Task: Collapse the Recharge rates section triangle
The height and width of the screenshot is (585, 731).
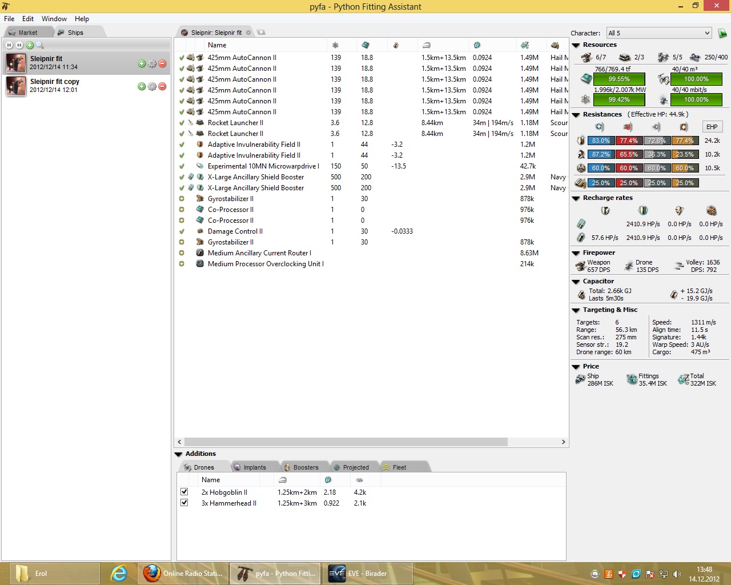Action: pyautogui.click(x=576, y=198)
